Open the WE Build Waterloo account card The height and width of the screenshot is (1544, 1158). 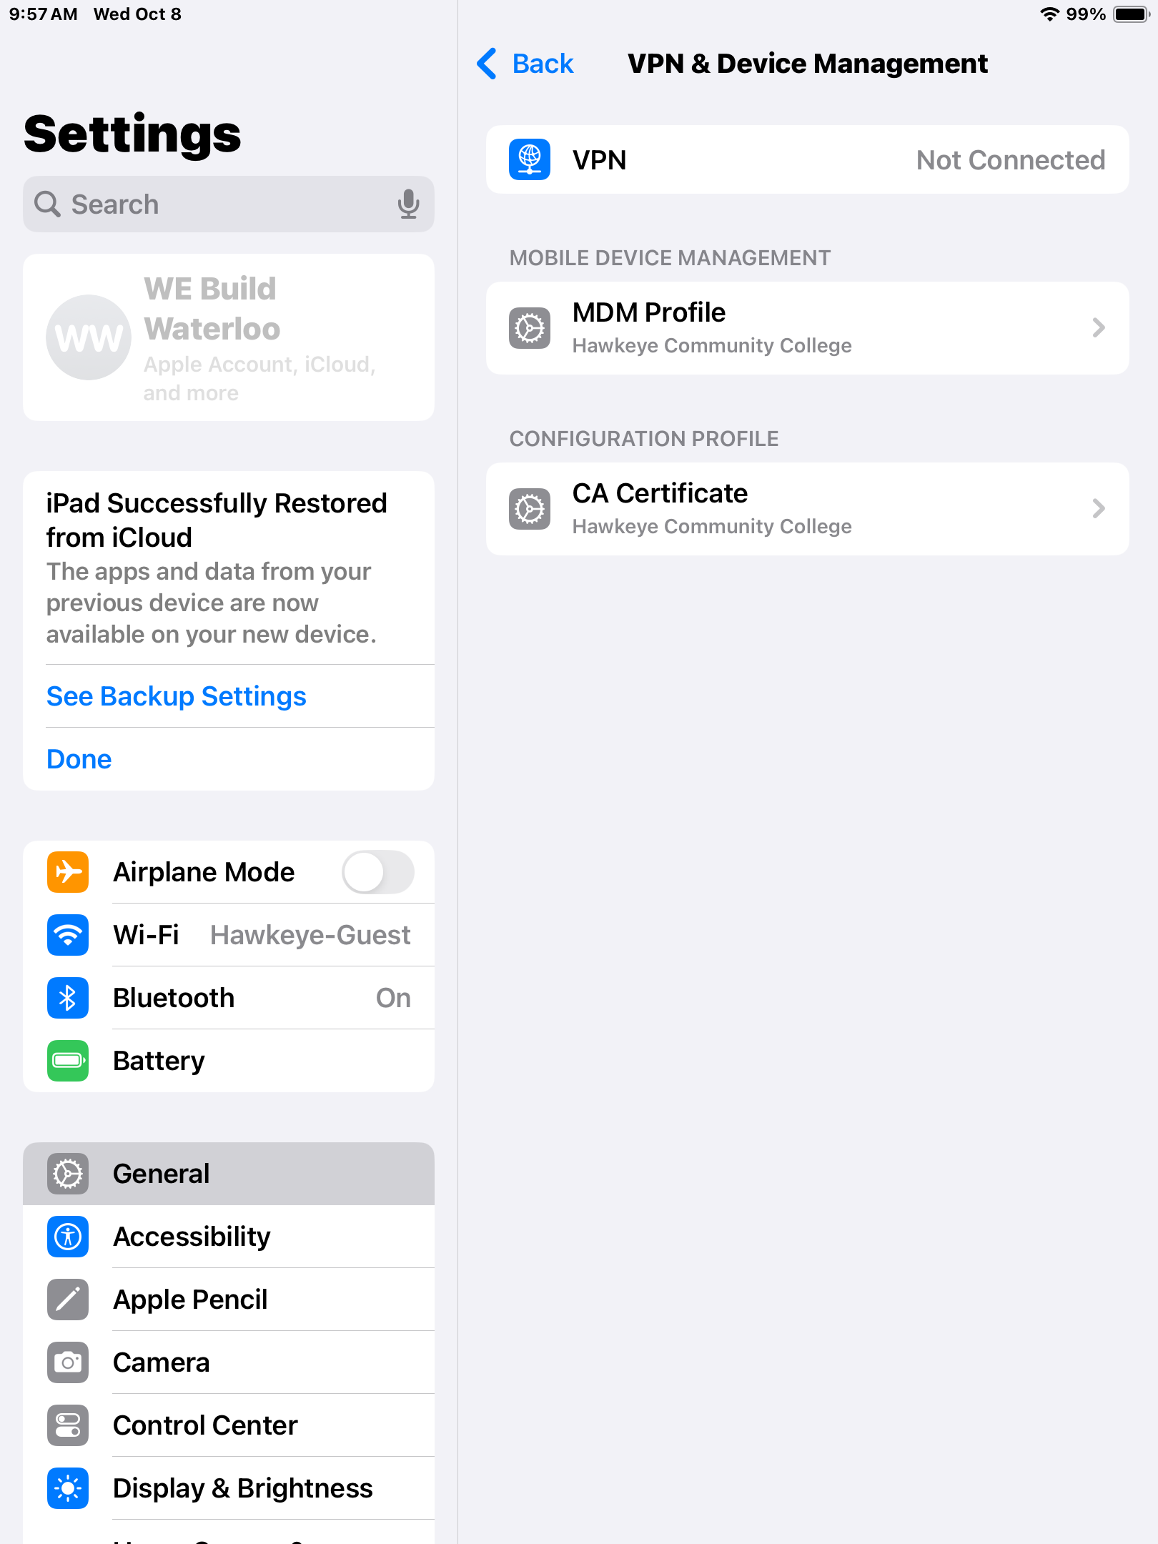click(229, 337)
